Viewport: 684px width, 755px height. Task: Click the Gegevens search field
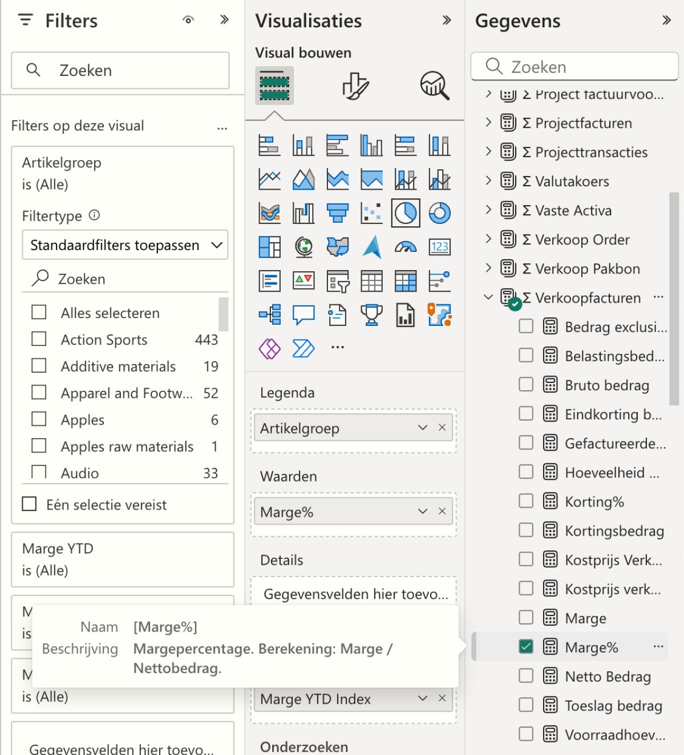click(574, 67)
